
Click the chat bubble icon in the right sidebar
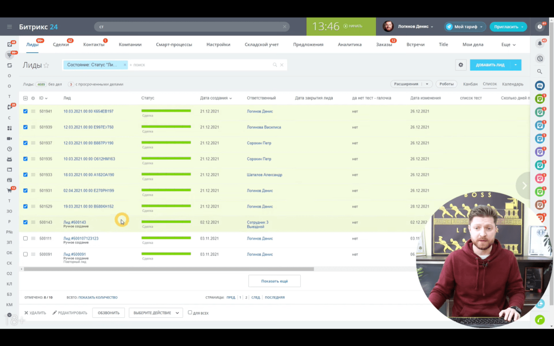coord(540,58)
